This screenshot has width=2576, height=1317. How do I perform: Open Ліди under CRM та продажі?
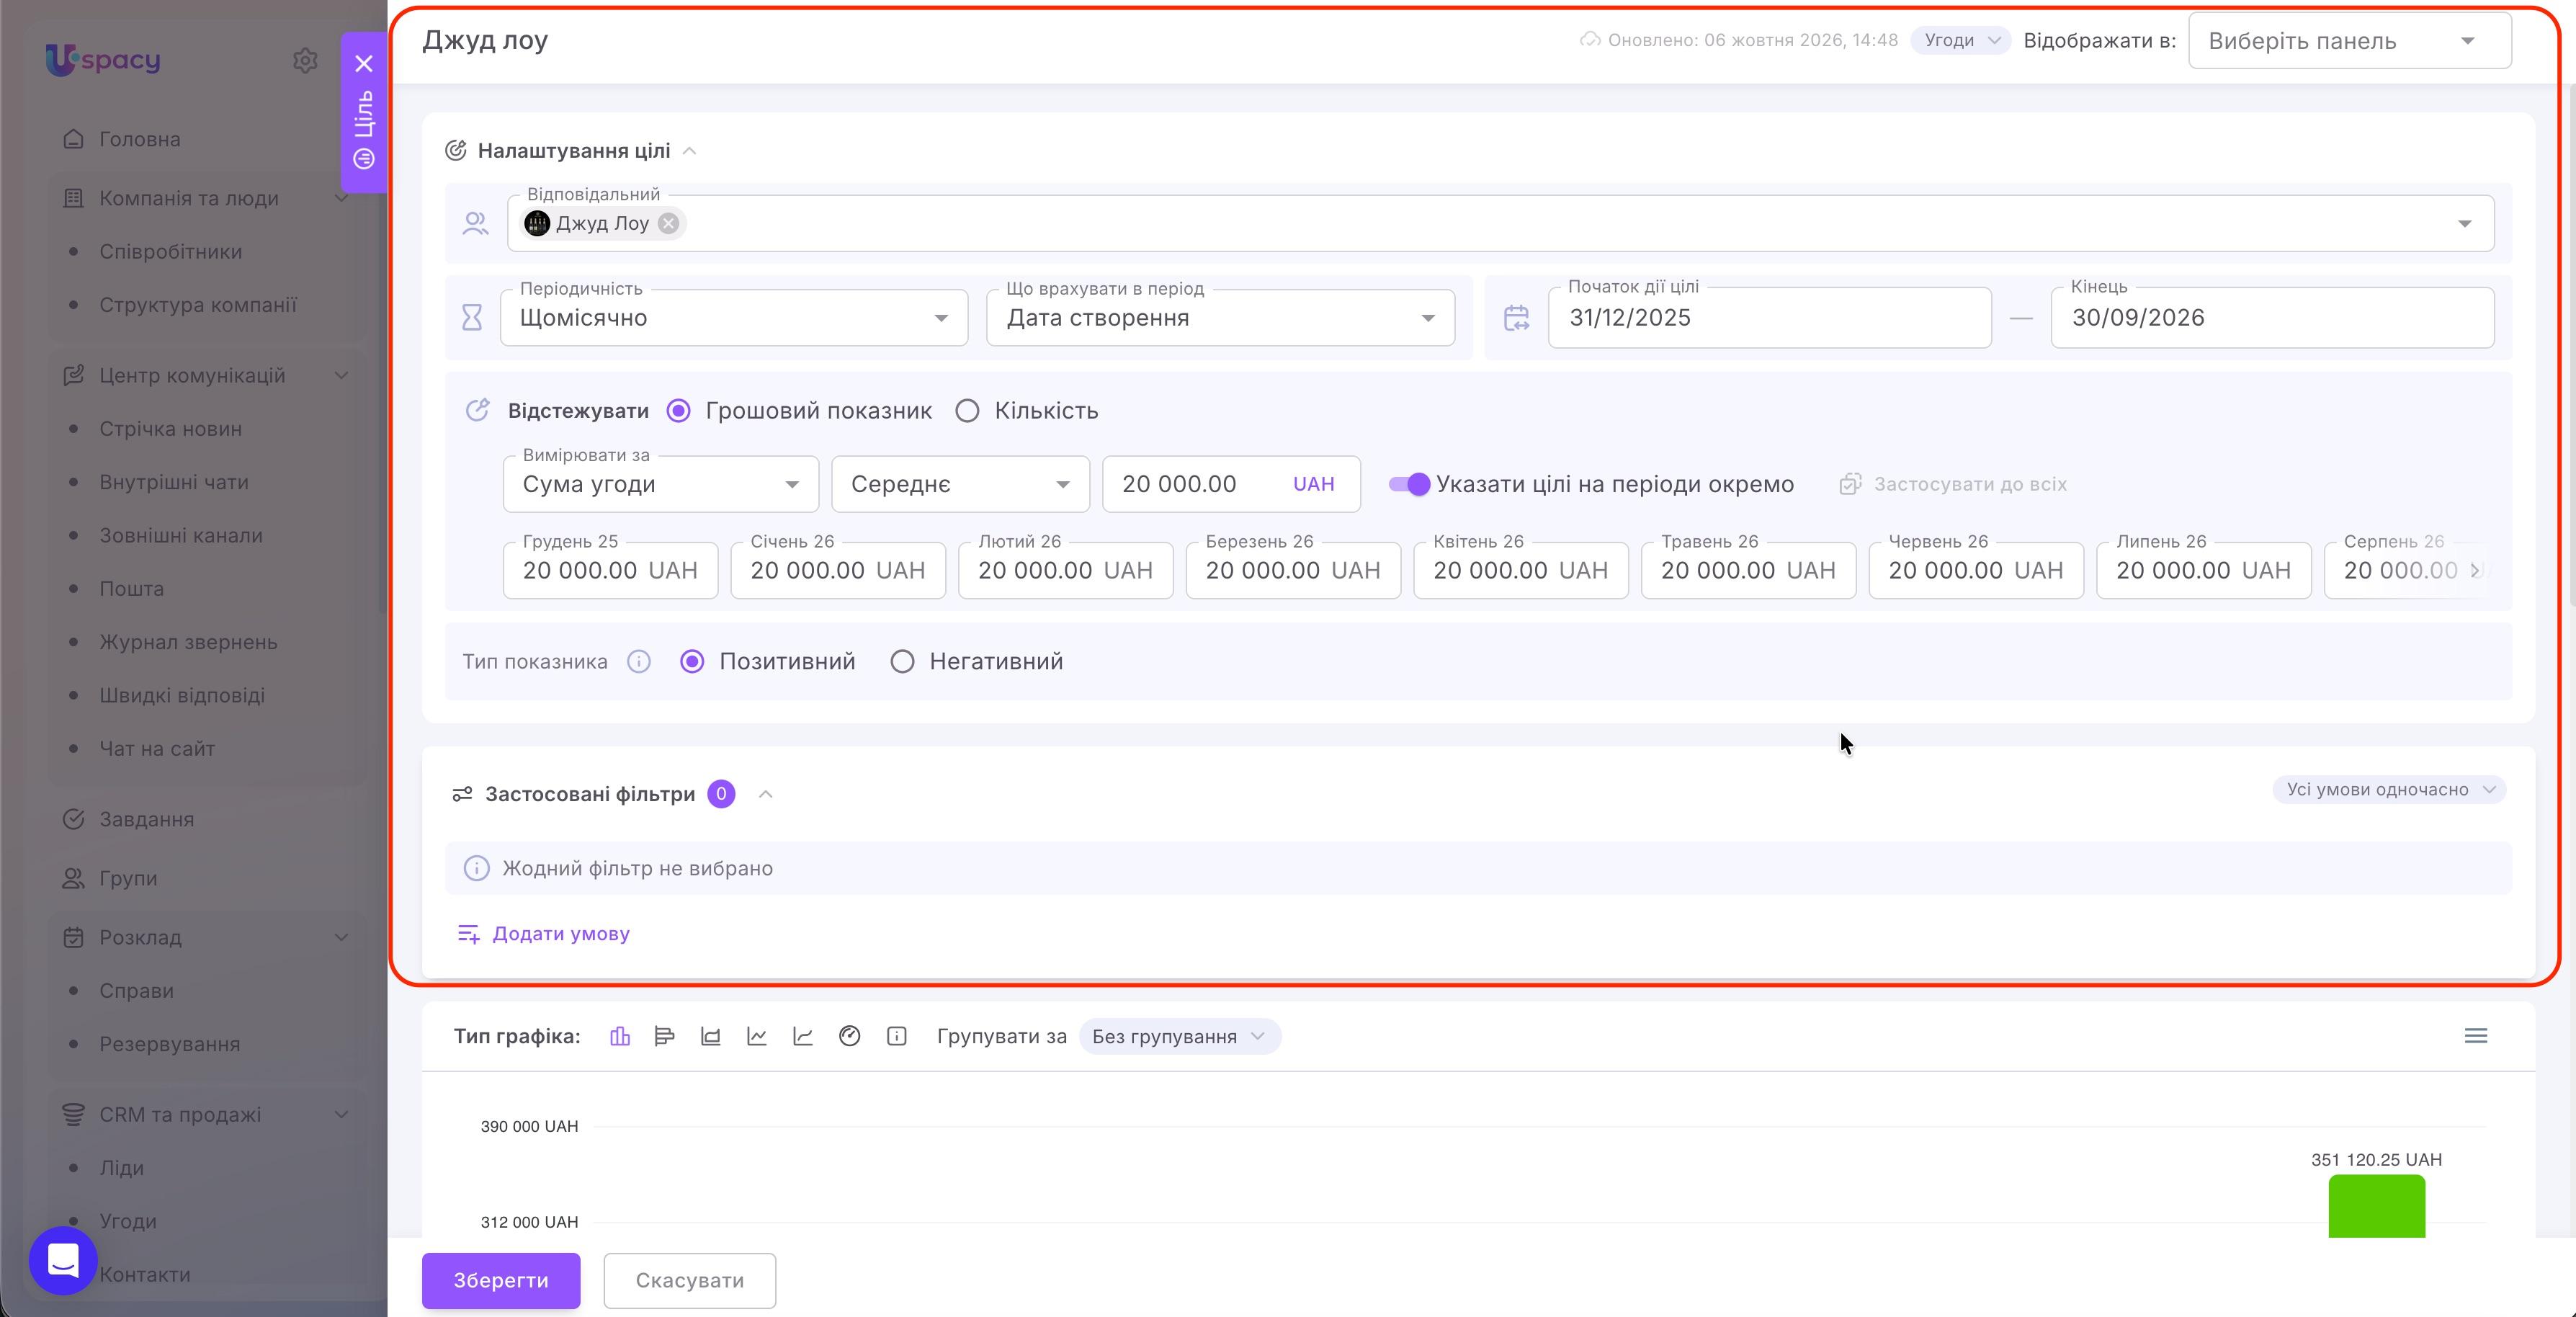122,1167
